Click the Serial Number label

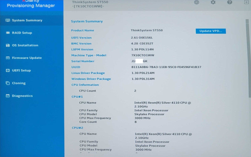(x=83, y=61)
